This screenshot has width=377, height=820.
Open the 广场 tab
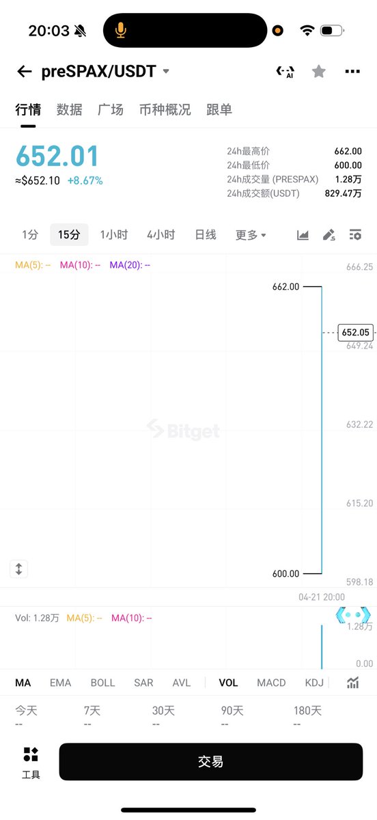coord(111,110)
